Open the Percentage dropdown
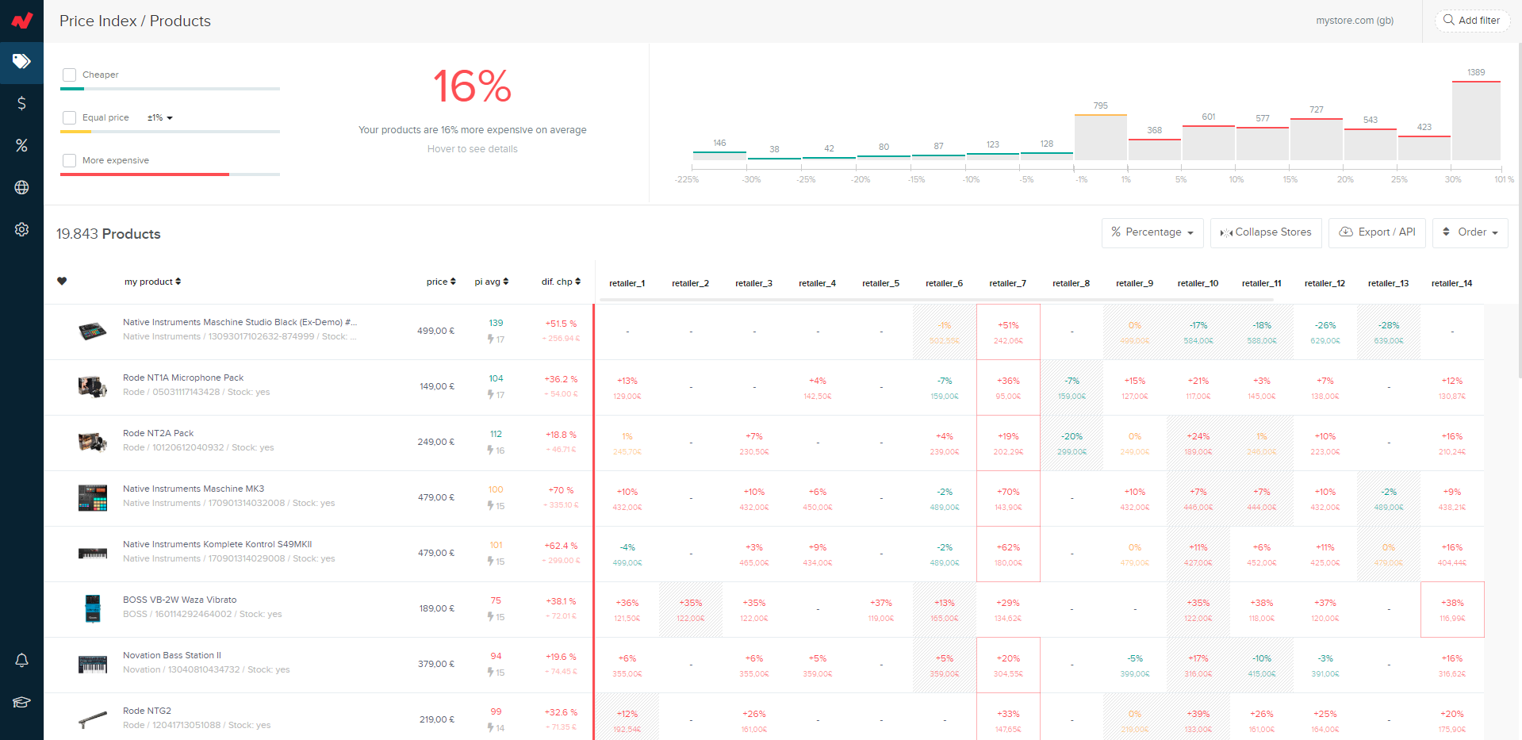Image resolution: width=1522 pixels, height=740 pixels. [1152, 232]
